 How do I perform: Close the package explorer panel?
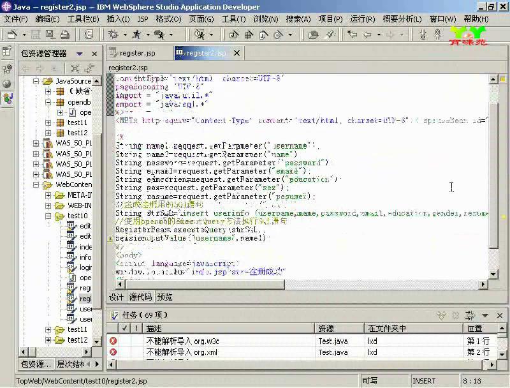94,54
